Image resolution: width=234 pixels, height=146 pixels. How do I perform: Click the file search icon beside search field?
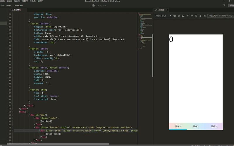[94, 5]
